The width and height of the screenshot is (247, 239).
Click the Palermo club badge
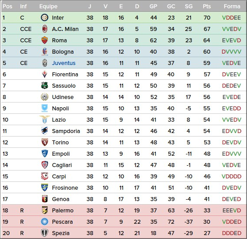click(45, 210)
